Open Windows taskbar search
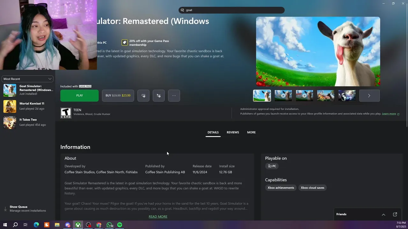This screenshot has height=229, width=408. coord(15,225)
